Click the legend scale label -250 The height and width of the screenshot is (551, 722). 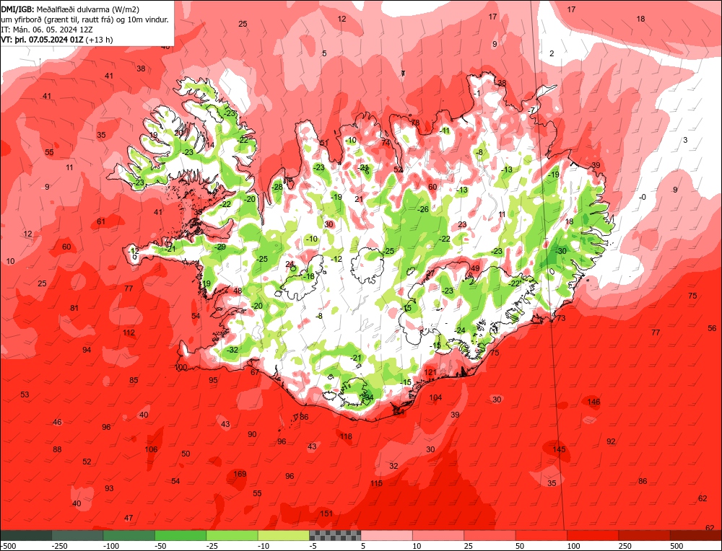point(60,546)
